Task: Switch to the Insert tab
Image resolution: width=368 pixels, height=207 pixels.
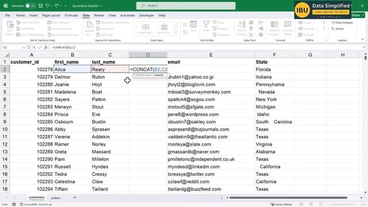Action: pyautogui.click(x=33, y=16)
